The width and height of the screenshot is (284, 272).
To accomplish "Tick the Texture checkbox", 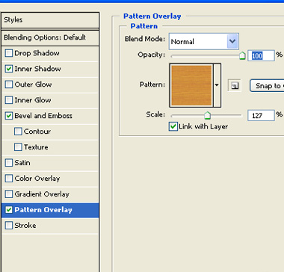I will (x=18, y=147).
